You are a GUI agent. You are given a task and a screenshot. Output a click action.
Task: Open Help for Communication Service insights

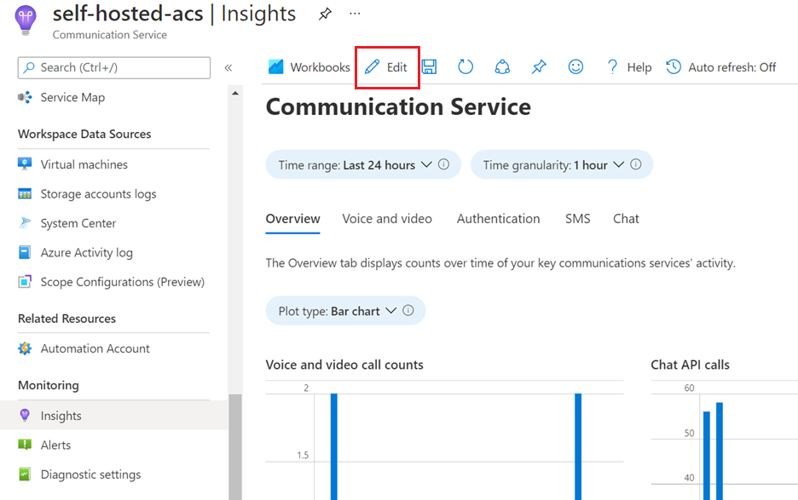coord(628,66)
